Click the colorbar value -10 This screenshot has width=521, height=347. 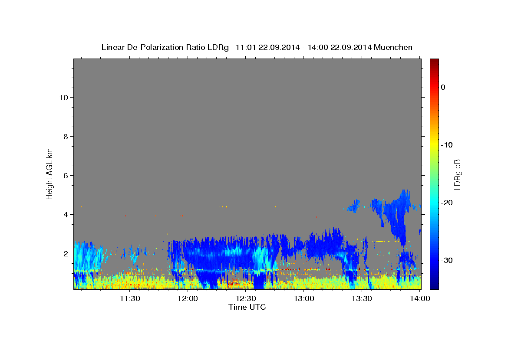tap(446, 145)
